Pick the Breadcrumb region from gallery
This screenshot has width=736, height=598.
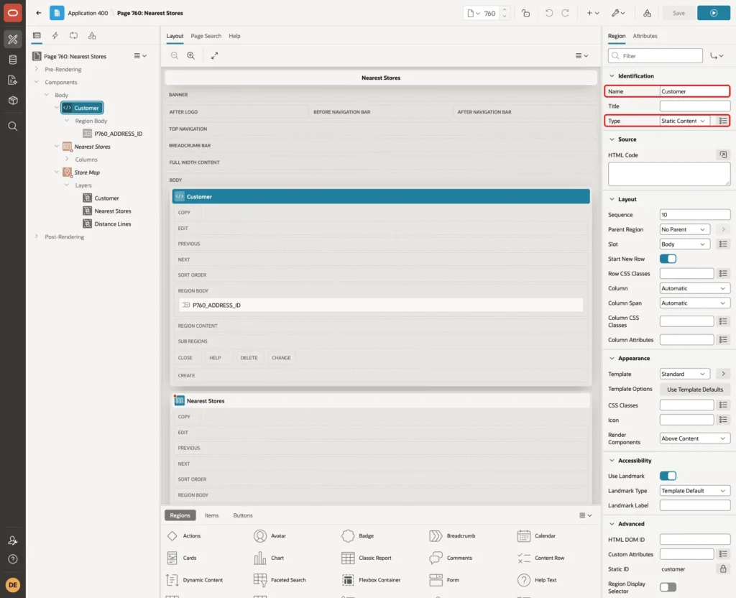[452, 535]
